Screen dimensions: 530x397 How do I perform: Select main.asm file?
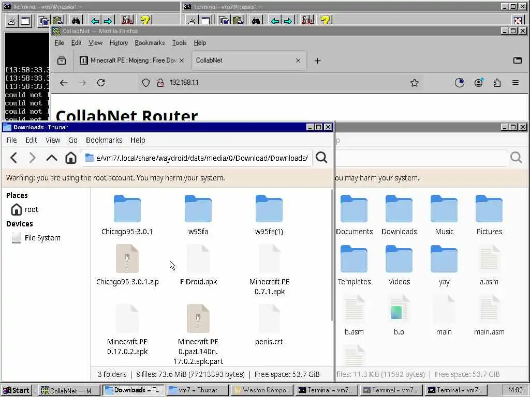click(x=489, y=315)
